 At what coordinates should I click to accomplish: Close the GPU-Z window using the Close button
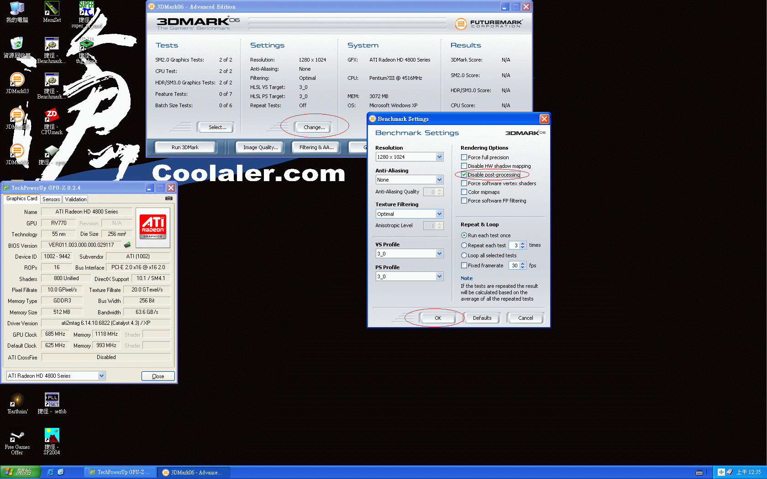[158, 376]
